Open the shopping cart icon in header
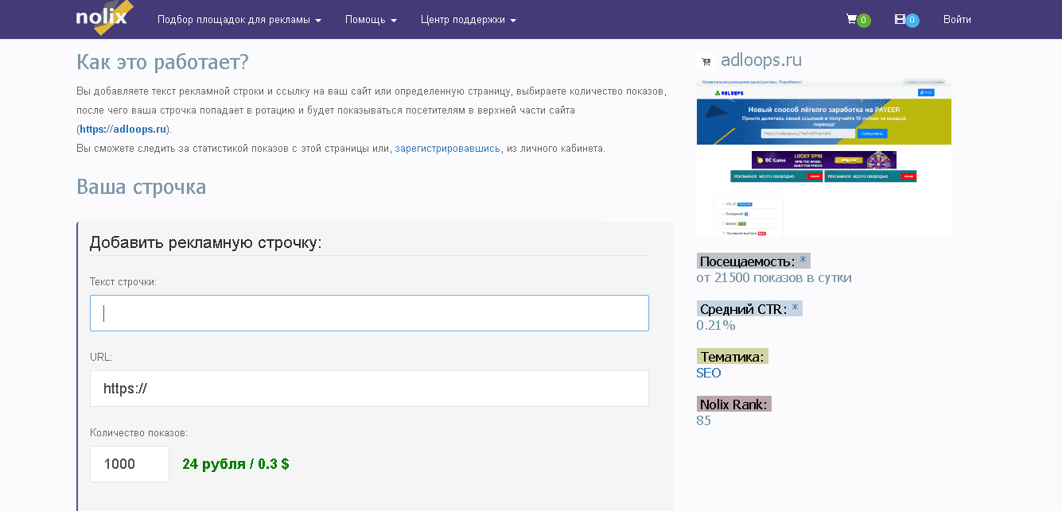This screenshot has height=511, width=1062. [x=851, y=19]
